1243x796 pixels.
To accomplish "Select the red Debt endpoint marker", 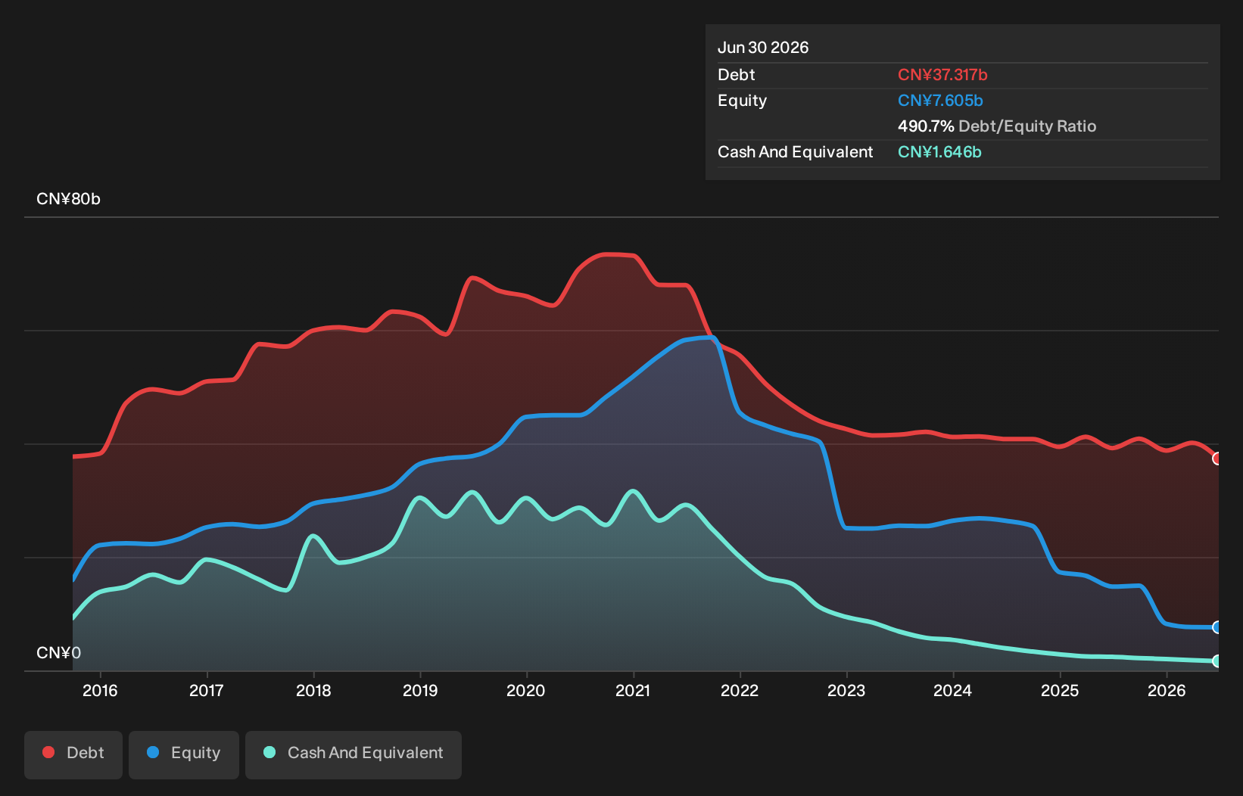I will 1217,459.
